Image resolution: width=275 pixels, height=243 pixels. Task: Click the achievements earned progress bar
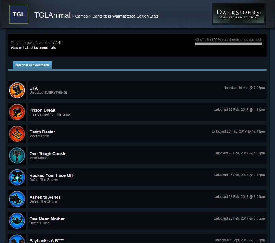[228, 44]
